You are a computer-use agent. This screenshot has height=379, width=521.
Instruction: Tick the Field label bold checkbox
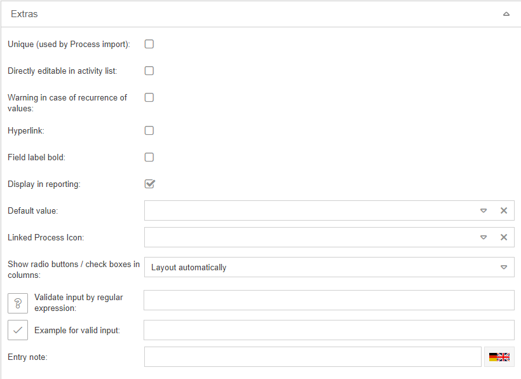pos(149,158)
